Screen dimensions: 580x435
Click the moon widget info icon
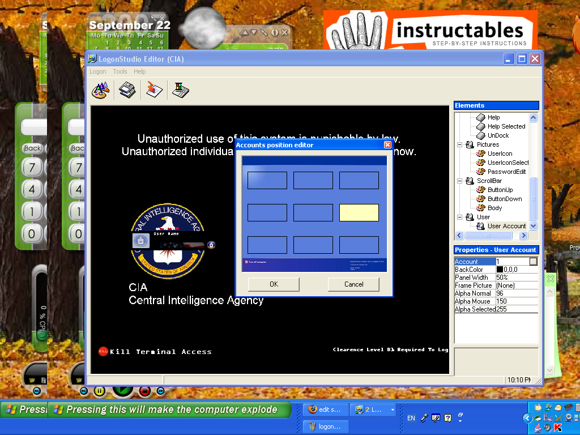pyautogui.click(x=275, y=32)
